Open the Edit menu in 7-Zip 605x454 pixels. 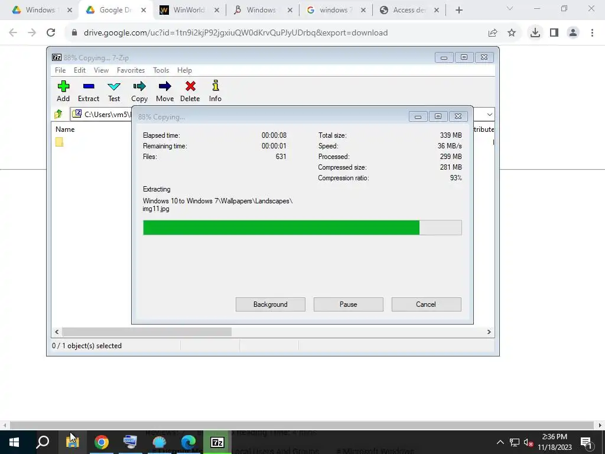point(80,70)
